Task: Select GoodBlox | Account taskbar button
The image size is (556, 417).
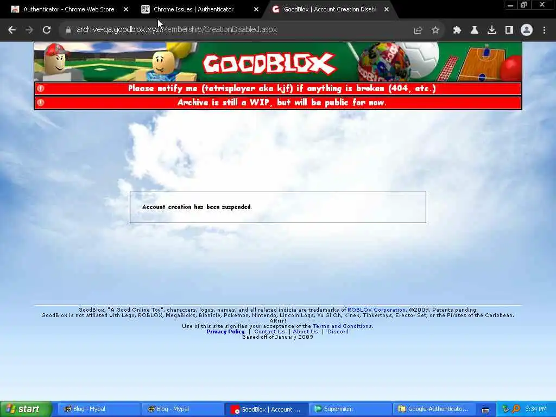Action: [266, 409]
